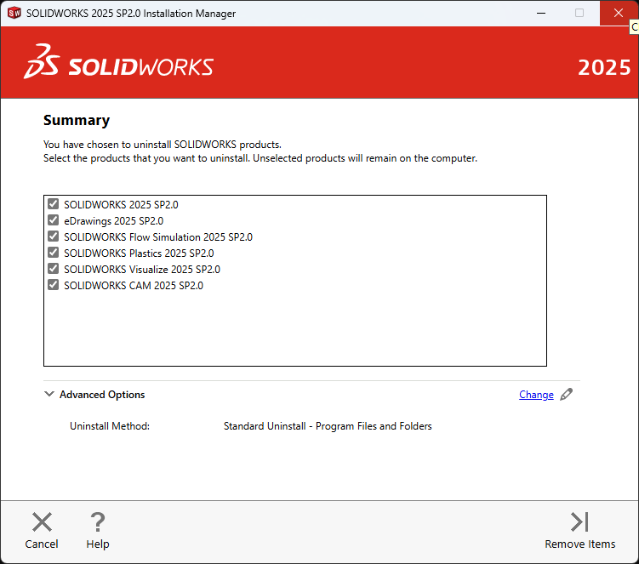Close the Installation Manager window

click(x=617, y=14)
